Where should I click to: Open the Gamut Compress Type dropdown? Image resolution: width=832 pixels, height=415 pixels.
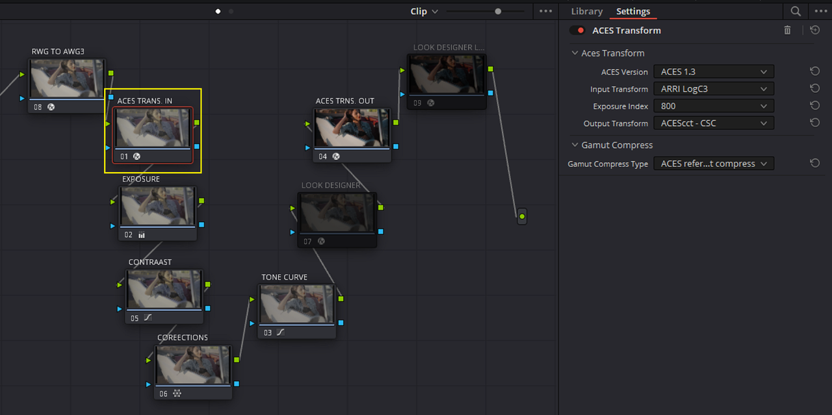[x=714, y=164]
